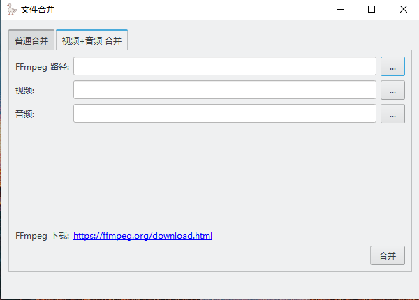Screen dimensions: 419x300
Task: Click the FFmpeg 路径 label
Action: click(x=42, y=67)
